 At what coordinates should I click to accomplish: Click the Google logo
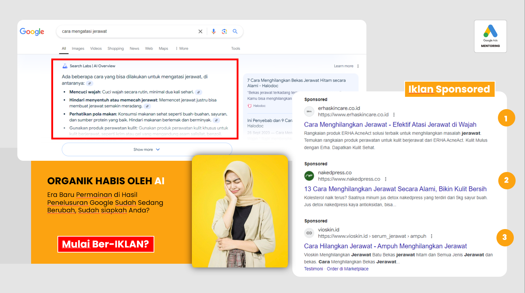[32, 32]
